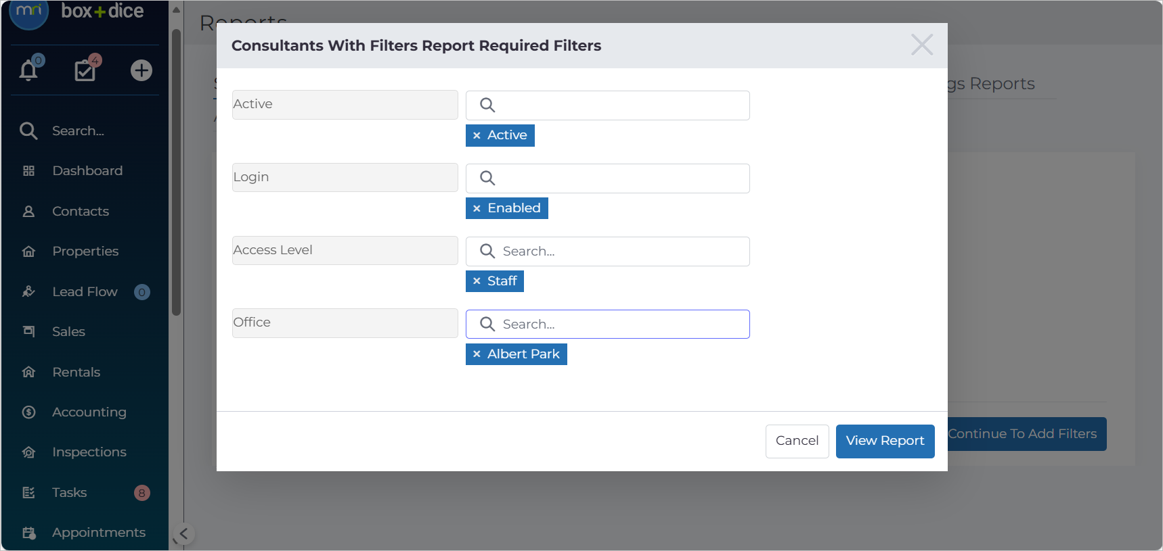Click the Sales icon in sidebar

[28, 331]
